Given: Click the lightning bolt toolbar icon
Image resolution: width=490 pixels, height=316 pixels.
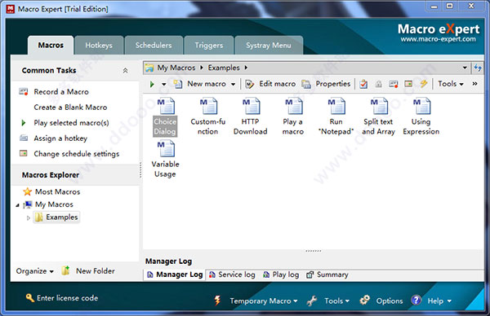Looking at the screenshot, I should pyautogui.click(x=424, y=84).
